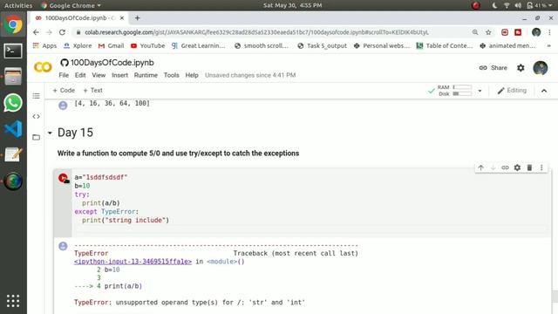The image size is (558, 314).
Task: Open the Runtime menu
Action: (146, 75)
